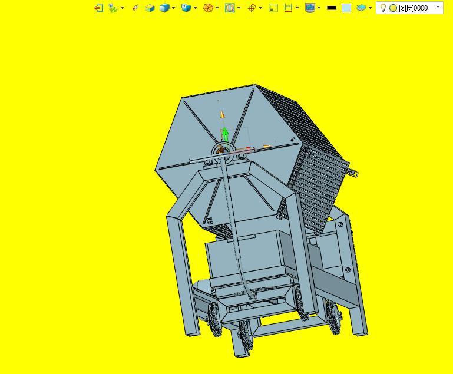Select the red eraser tool icon
453x374 pixels.
(x=135, y=8)
